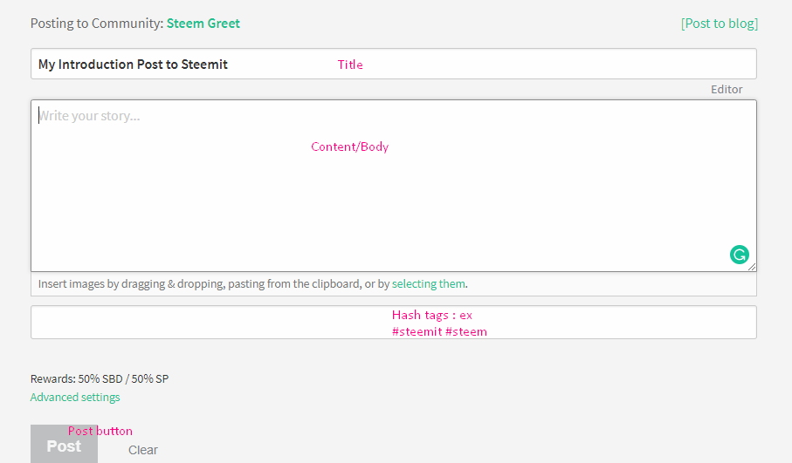Click into the Write your story body

point(394,186)
